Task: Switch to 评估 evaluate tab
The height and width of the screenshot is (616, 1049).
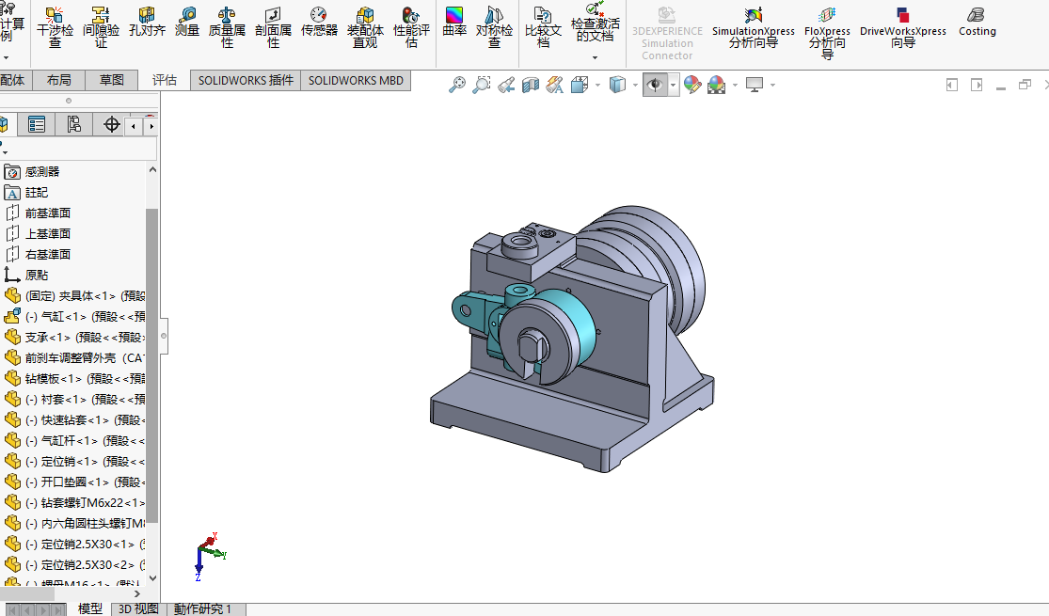Action: [x=165, y=80]
